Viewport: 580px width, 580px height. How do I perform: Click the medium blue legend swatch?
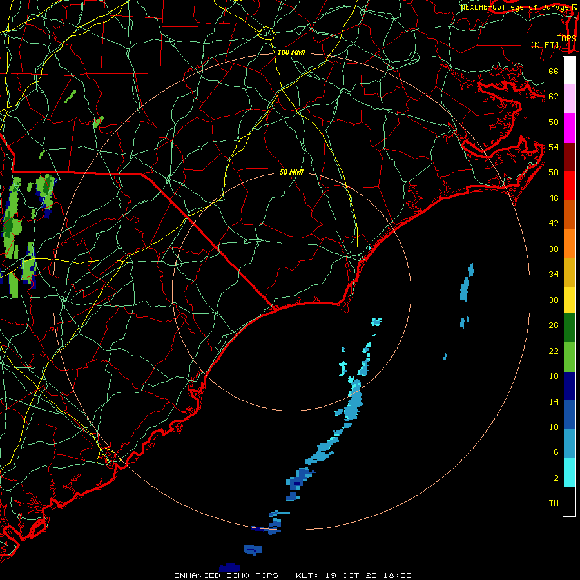pyautogui.click(x=569, y=414)
